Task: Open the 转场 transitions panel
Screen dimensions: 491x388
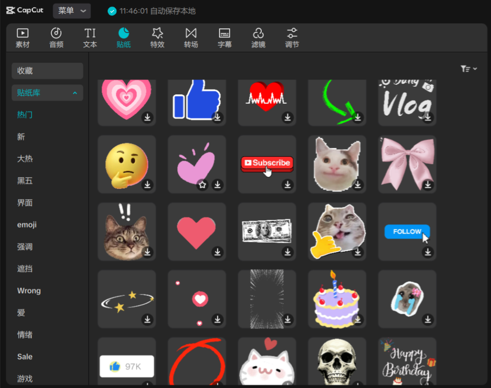Action: pos(191,38)
